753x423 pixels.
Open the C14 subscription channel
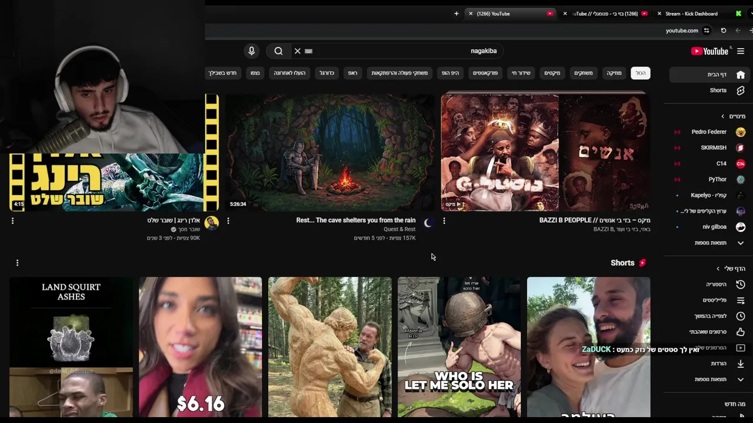709,164
